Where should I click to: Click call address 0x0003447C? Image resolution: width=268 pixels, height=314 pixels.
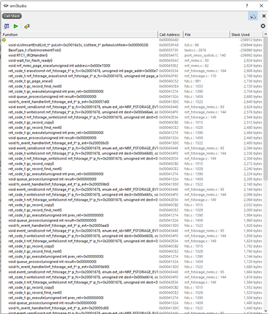coord(169,56)
